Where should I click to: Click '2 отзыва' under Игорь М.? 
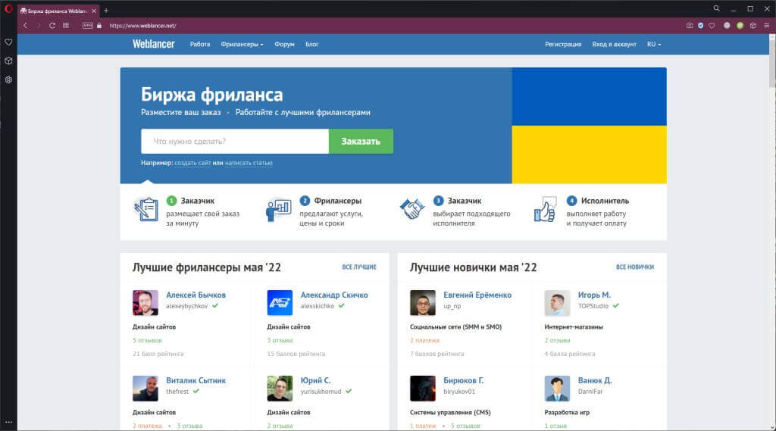point(557,340)
